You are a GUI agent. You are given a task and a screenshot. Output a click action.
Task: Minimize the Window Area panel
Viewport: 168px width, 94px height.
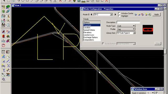(x=156, y=89)
